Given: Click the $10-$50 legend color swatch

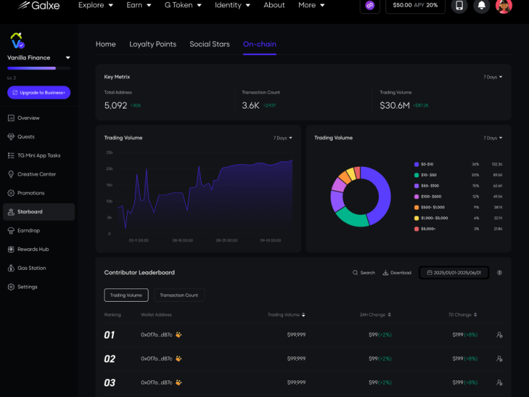Looking at the screenshot, I should (417, 175).
